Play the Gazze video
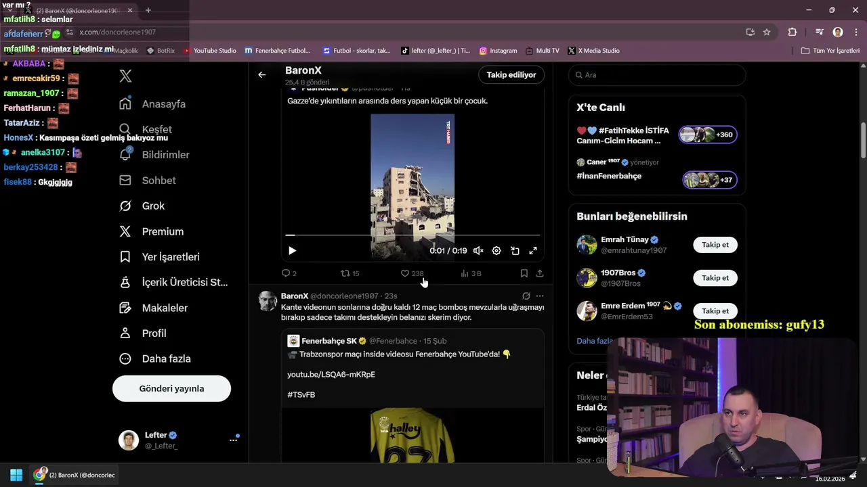 (292, 251)
